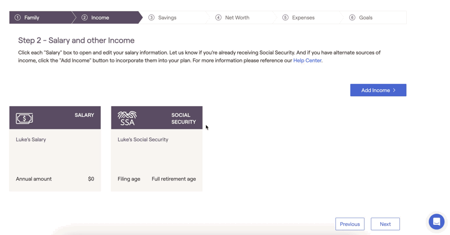Image resolution: width=450 pixels, height=235 pixels.
Task: Click the chevron arrow inside Add Income
Action: pos(394,90)
